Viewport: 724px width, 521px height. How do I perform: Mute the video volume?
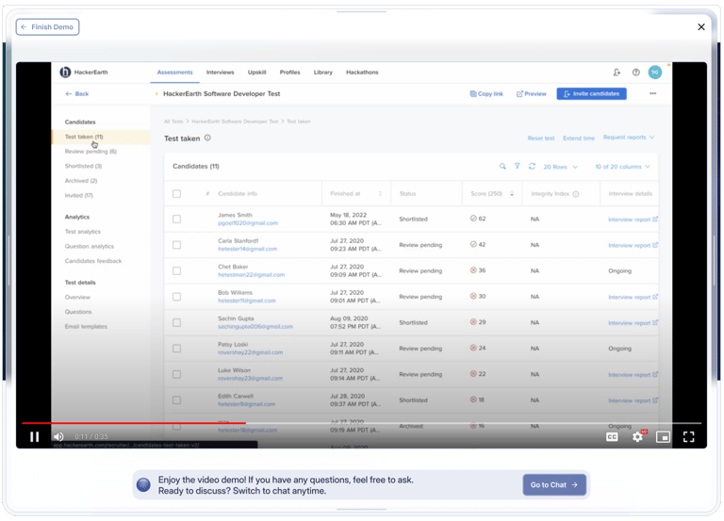tap(58, 437)
